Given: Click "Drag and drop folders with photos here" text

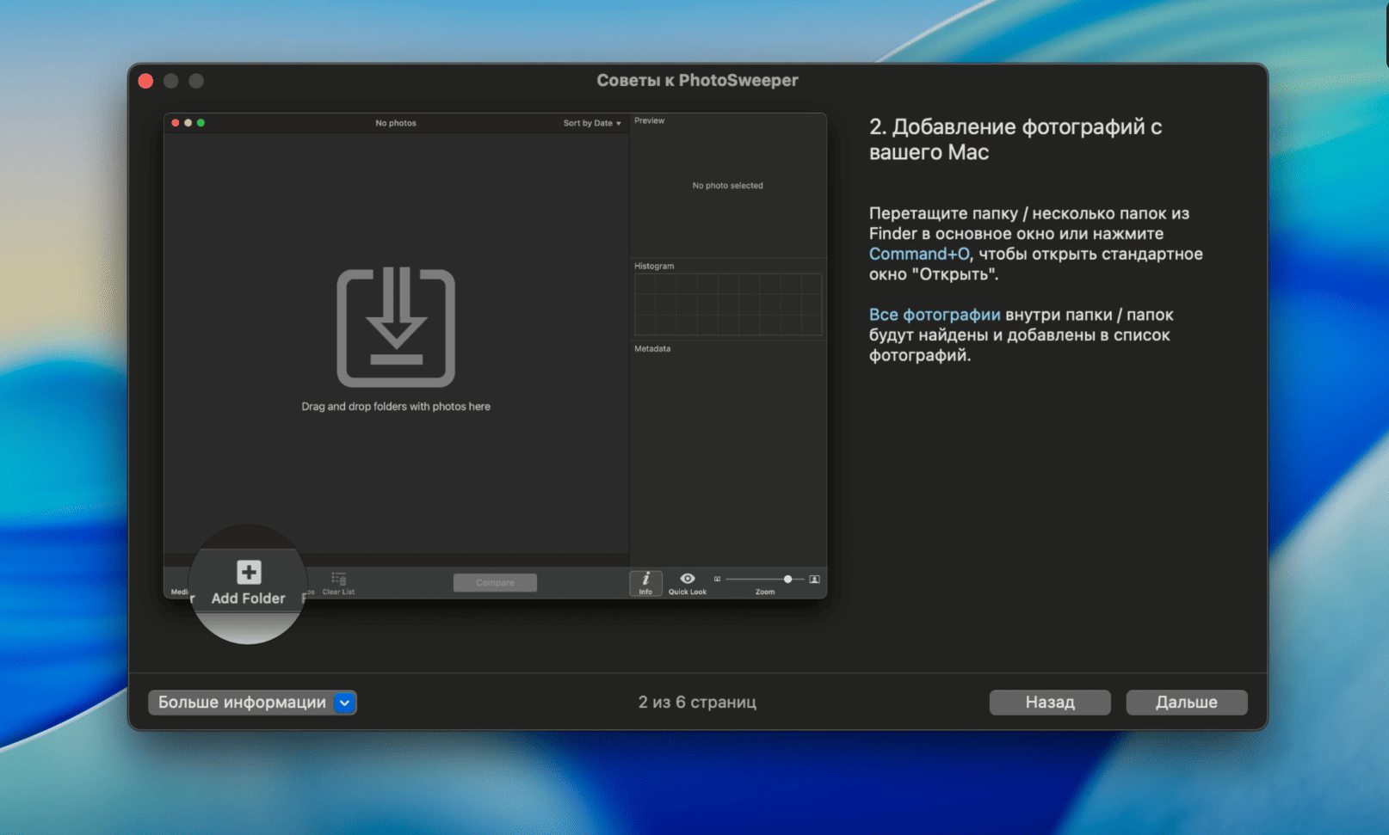Looking at the screenshot, I should tap(396, 407).
